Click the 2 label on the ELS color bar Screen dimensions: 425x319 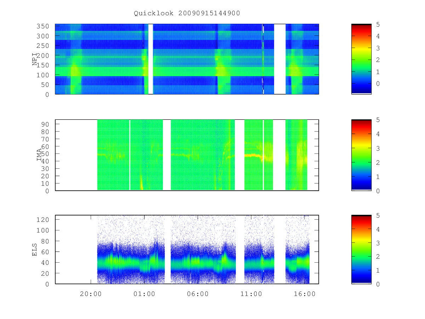click(378, 257)
